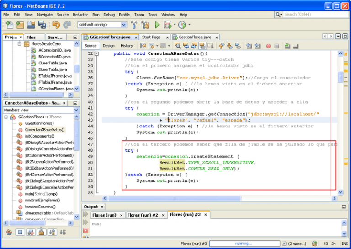Stop the running output process

point(85,231)
